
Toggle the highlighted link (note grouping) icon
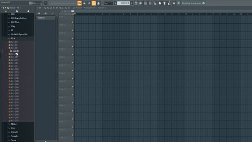pos(94,3)
